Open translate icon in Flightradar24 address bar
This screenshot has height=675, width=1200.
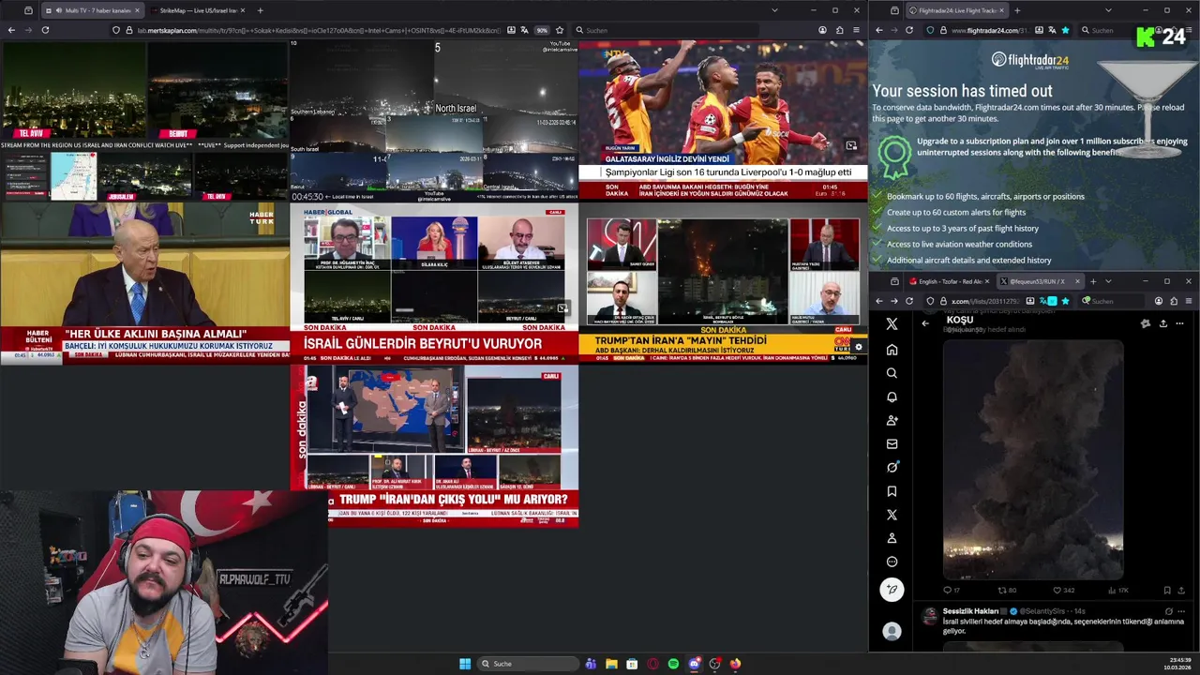tap(1051, 30)
